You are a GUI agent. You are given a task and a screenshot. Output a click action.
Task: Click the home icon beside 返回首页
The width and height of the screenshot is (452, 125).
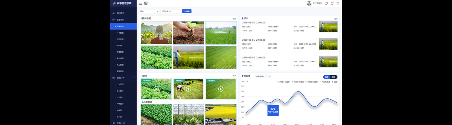(x=114, y=13)
